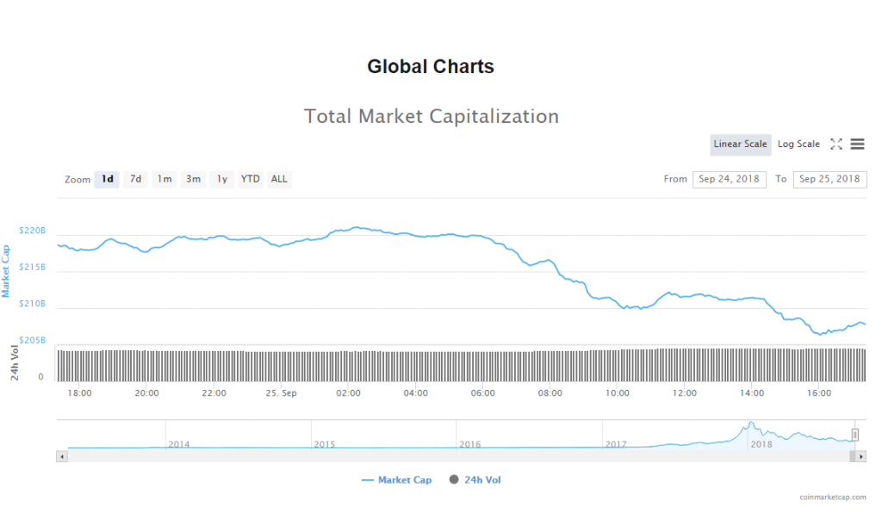Screen dimensions: 882x512
Task: Zoom chart to 1m range
Action: 164,179
